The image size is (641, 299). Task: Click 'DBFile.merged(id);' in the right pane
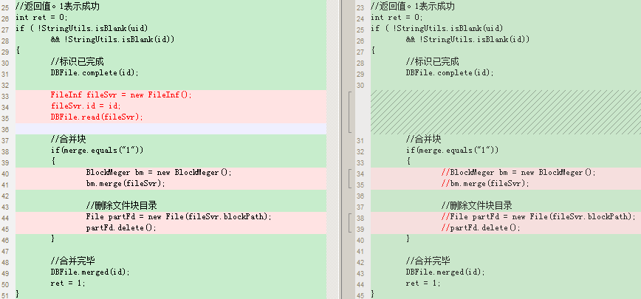(x=445, y=272)
